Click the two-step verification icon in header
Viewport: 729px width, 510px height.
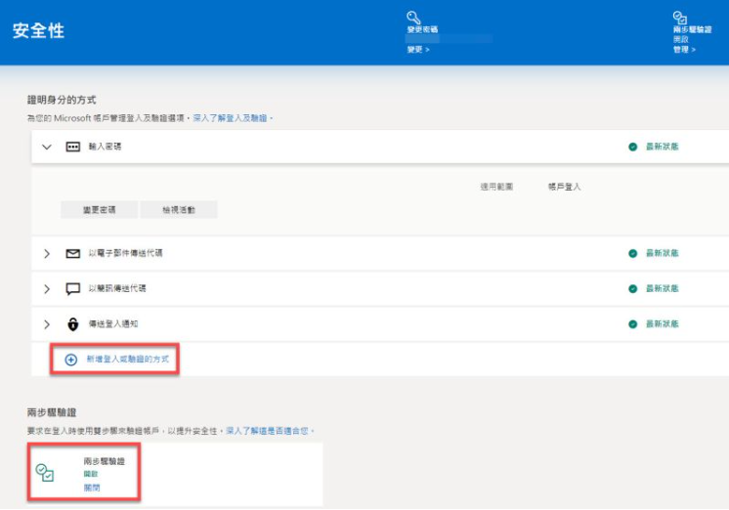point(679,18)
